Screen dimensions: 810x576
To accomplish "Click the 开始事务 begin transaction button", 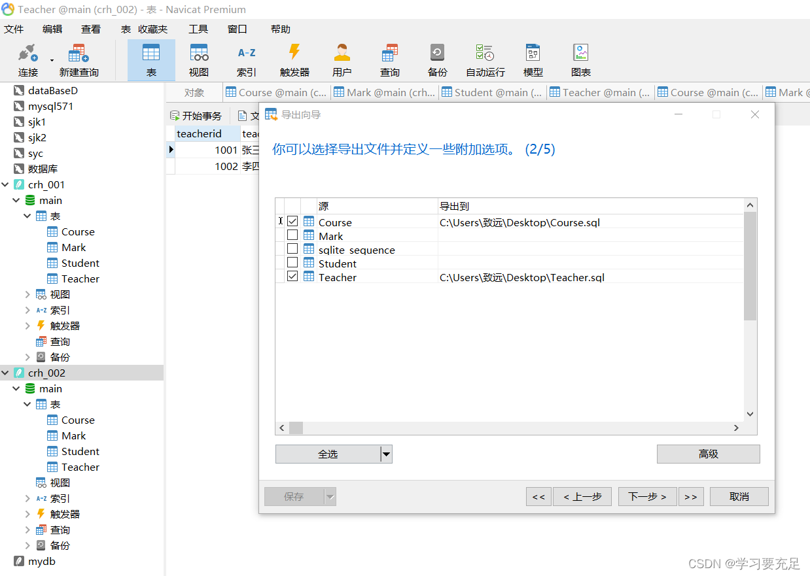I will 196,116.
